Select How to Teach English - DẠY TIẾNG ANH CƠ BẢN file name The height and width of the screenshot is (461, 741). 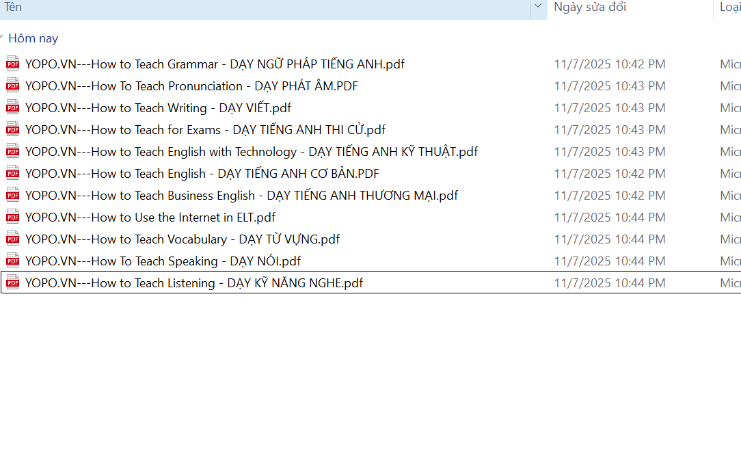(x=202, y=174)
